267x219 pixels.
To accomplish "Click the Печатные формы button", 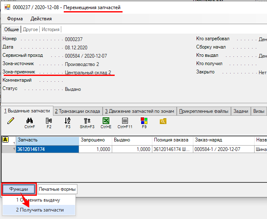I will (x=58, y=190).
